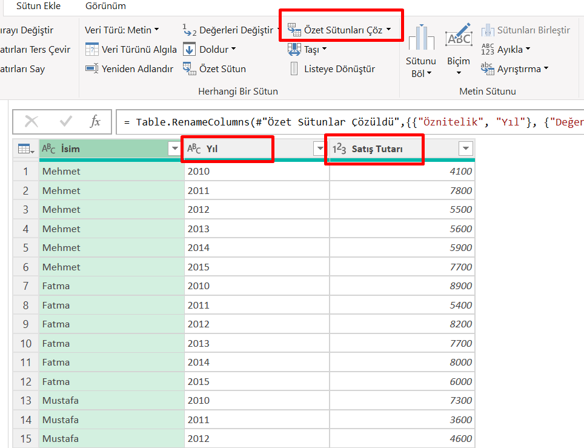
Task: Expand the Taşı dropdown arrow
Action: tap(324, 49)
